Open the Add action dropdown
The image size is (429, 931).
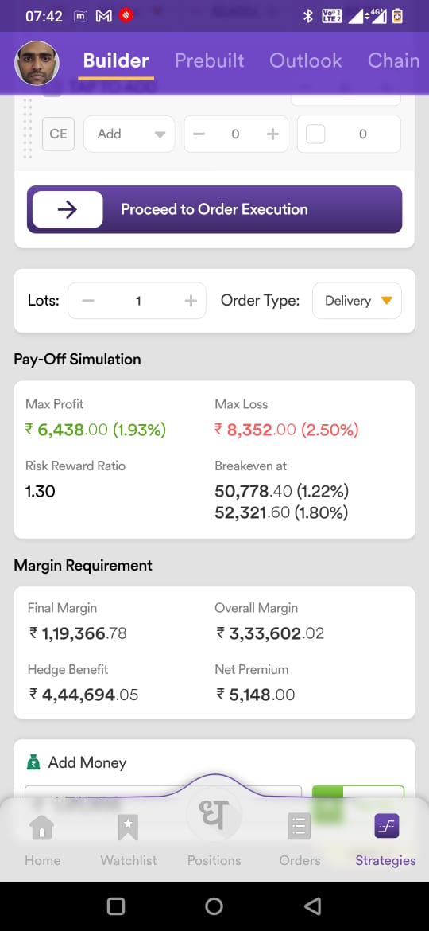(129, 134)
